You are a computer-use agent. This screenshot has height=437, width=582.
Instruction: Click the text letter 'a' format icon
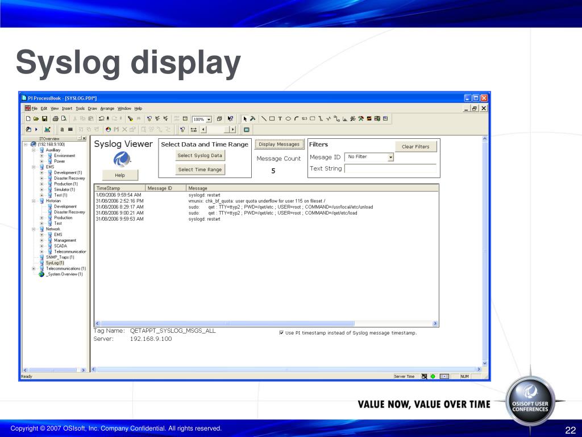click(x=62, y=129)
